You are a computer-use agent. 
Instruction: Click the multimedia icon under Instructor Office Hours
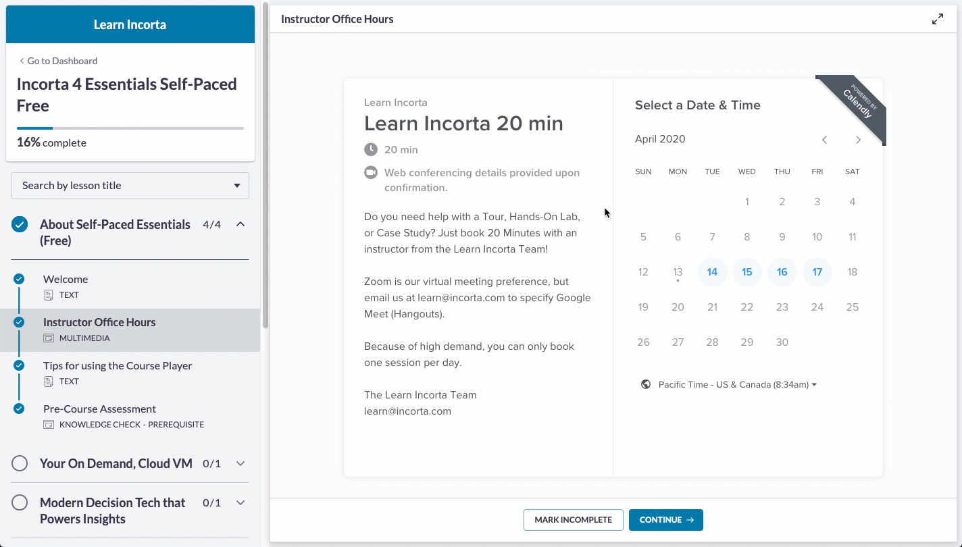point(48,338)
